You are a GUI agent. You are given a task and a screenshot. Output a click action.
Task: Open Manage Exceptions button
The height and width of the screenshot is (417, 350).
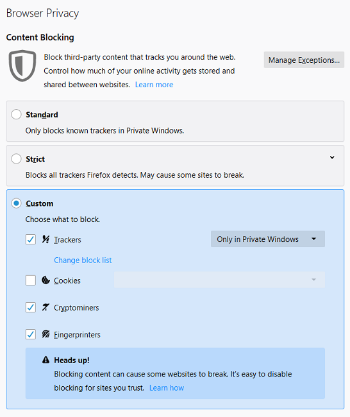click(x=304, y=60)
